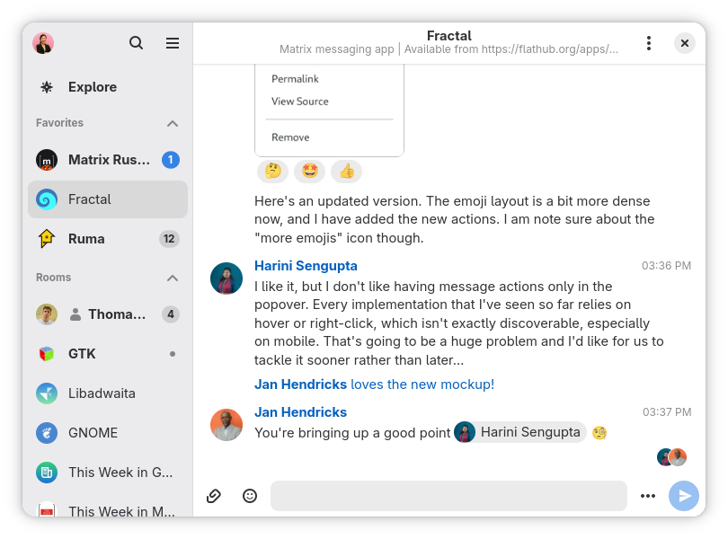Open the room's three-dot menu in header
The image size is (728, 539).
pos(649,43)
